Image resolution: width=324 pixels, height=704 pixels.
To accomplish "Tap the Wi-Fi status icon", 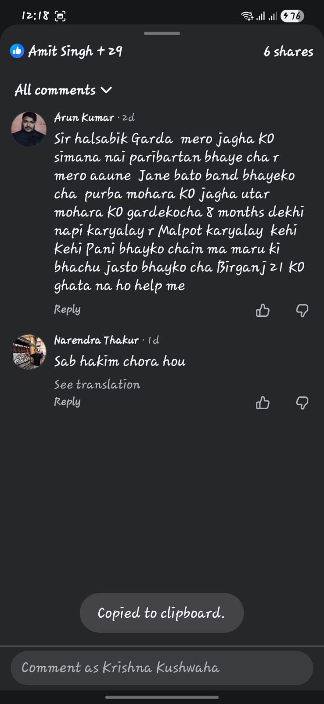I will point(247,16).
